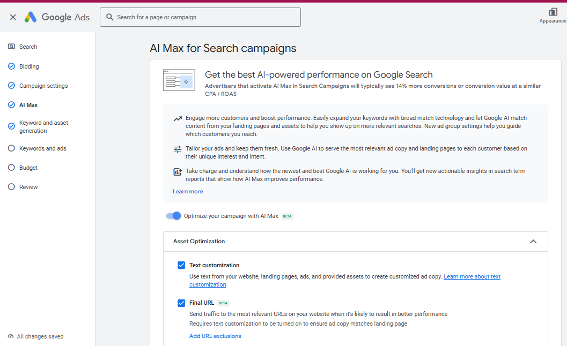Click the Review step circle icon
Image resolution: width=567 pixels, height=346 pixels.
pyautogui.click(x=11, y=187)
